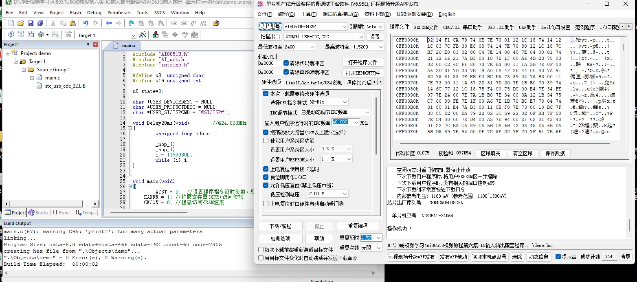Click the 下载/编程 button

pos(280,226)
